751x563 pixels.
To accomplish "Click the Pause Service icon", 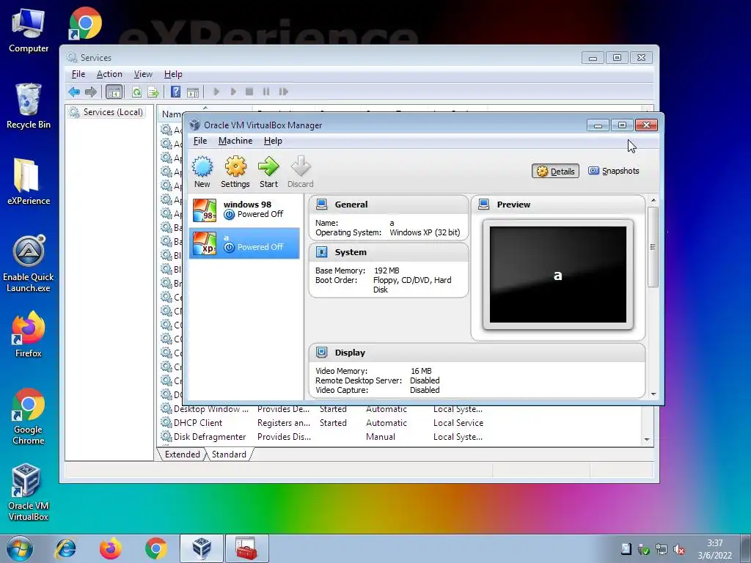I will (265, 92).
